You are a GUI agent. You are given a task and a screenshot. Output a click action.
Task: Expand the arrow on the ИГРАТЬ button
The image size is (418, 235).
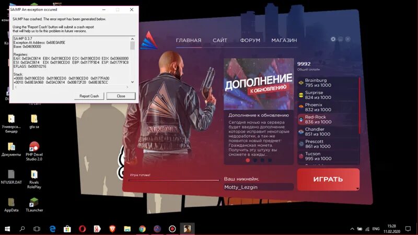[x=357, y=189]
